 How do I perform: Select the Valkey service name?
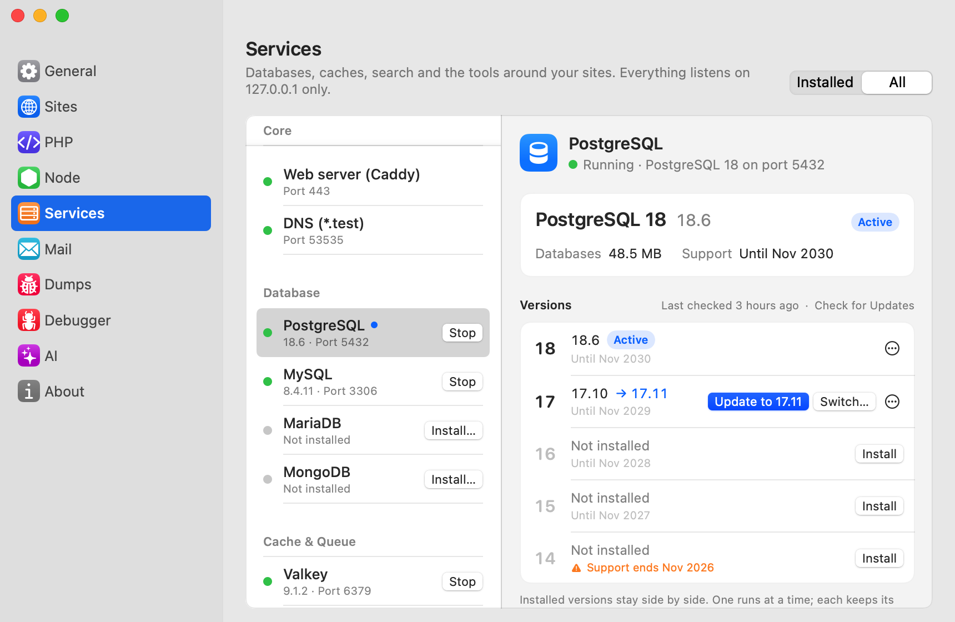point(305,574)
